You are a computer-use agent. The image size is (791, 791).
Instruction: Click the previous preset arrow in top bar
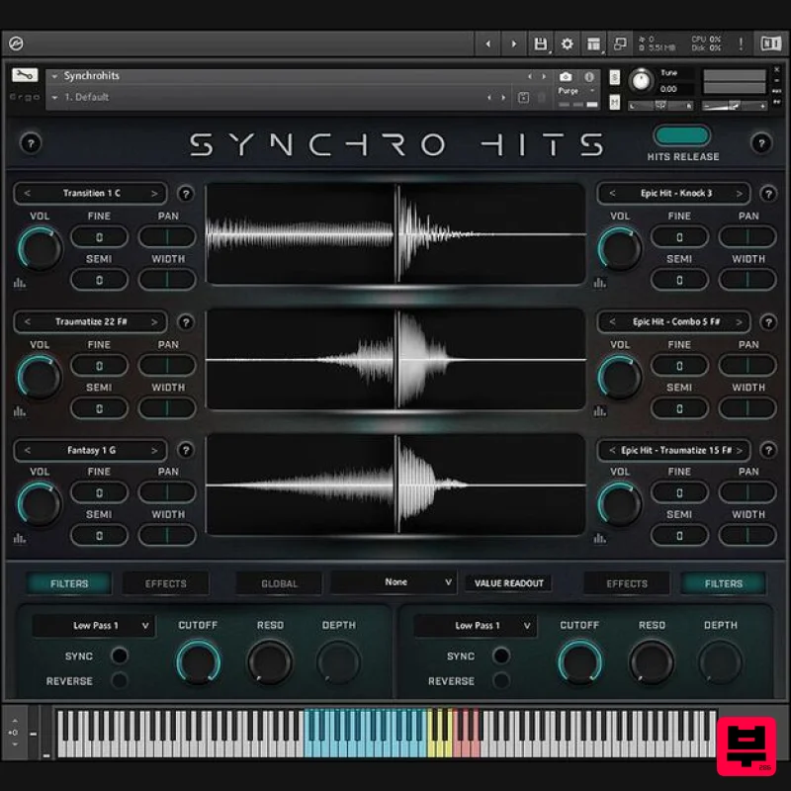point(487,44)
